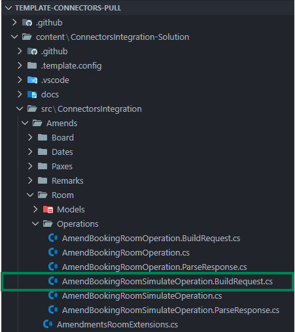Image resolution: width=295 pixels, height=332 pixels.
Task: Expand the docs folder chevron
Action: (20, 94)
